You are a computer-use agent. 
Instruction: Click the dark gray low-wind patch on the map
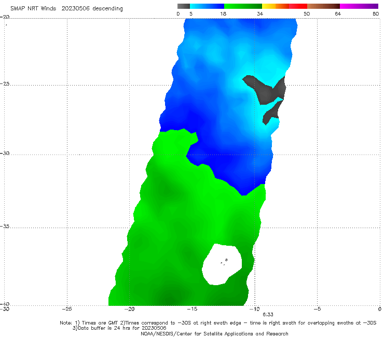(x=266, y=92)
